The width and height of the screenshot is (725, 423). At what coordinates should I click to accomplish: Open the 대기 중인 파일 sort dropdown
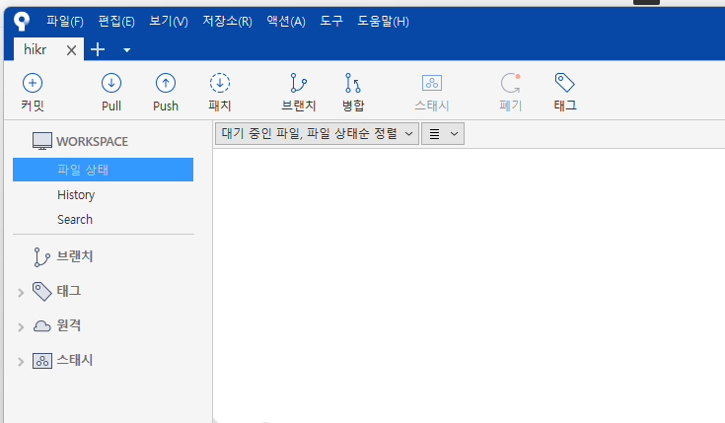pos(318,133)
